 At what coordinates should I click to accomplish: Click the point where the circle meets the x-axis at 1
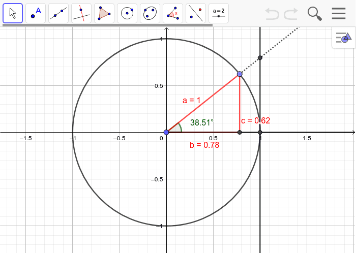click(260, 132)
